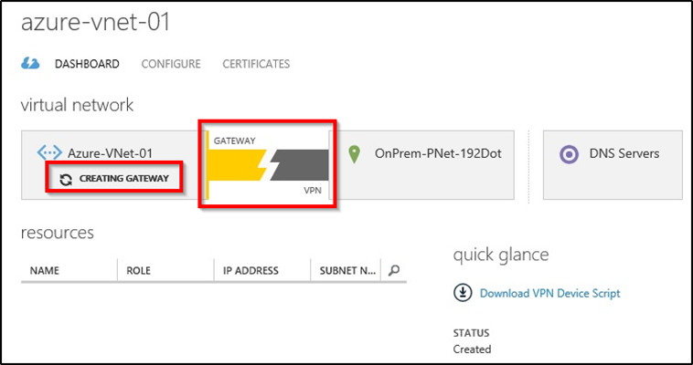
Task: Click the purple DNS Servers icon
Action: [569, 154]
